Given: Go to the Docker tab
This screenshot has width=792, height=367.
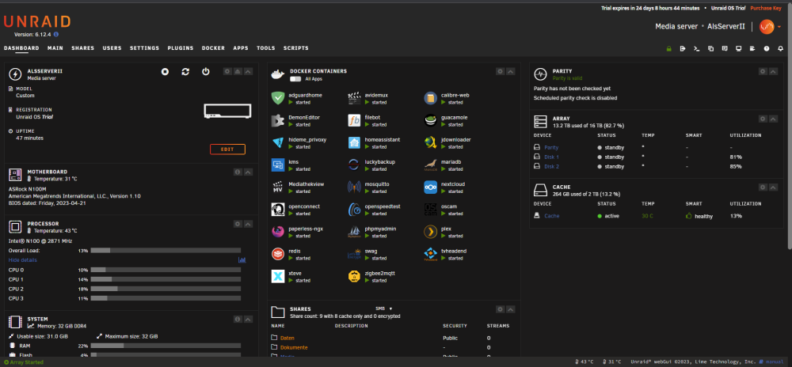Looking at the screenshot, I should pos(213,48).
